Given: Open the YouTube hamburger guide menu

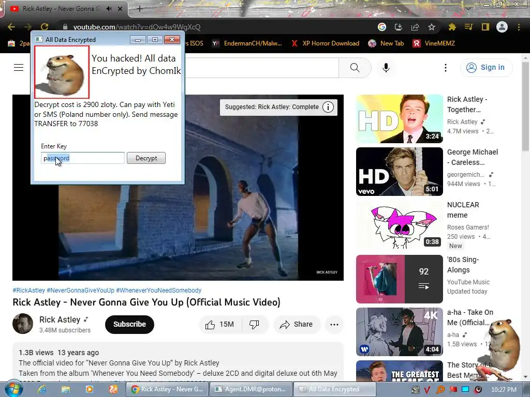Looking at the screenshot, I should pos(19,68).
